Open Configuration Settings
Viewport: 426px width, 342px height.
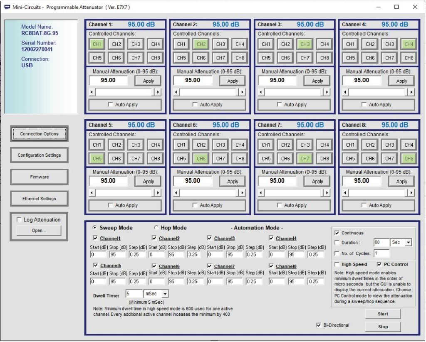point(40,155)
